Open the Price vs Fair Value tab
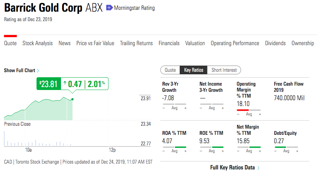Image resolution: width=317 pixels, height=176 pixels. 95,43
